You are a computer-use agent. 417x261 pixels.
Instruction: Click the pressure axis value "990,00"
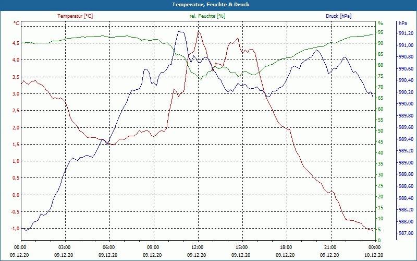(407, 104)
